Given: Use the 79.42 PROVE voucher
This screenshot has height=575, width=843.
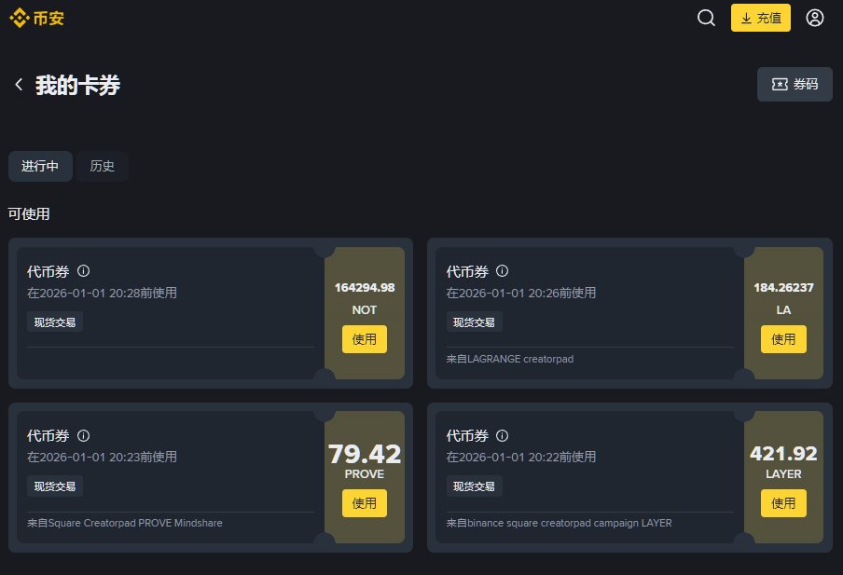Looking at the screenshot, I should pyautogui.click(x=364, y=503).
